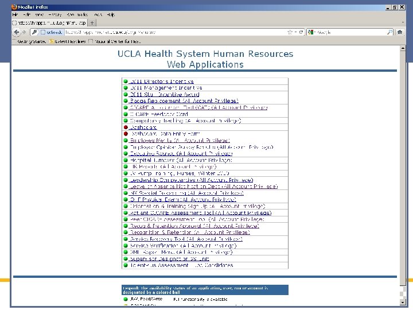
Task: Open a new tab with plus button
Action: pyautogui.click(x=92, y=23)
